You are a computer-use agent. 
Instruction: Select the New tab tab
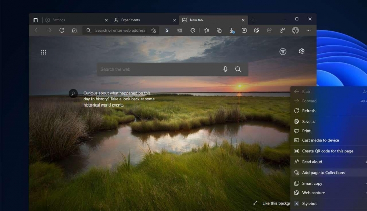(214, 20)
